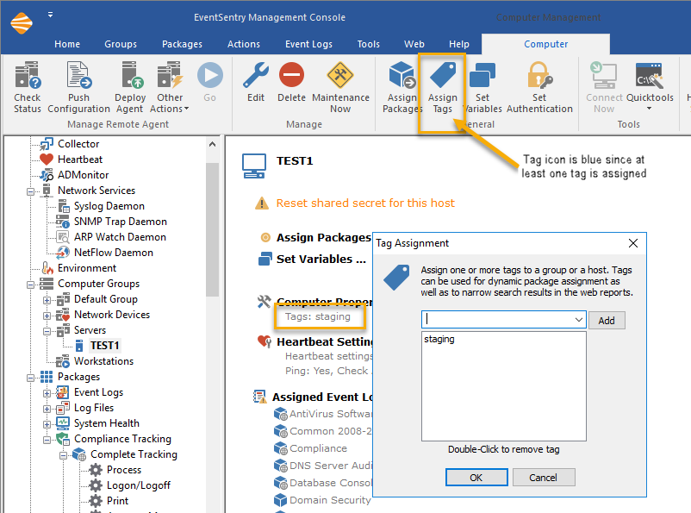Select the Environment tree node
Image resolution: width=691 pixels, height=513 pixels.
point(87,268)
